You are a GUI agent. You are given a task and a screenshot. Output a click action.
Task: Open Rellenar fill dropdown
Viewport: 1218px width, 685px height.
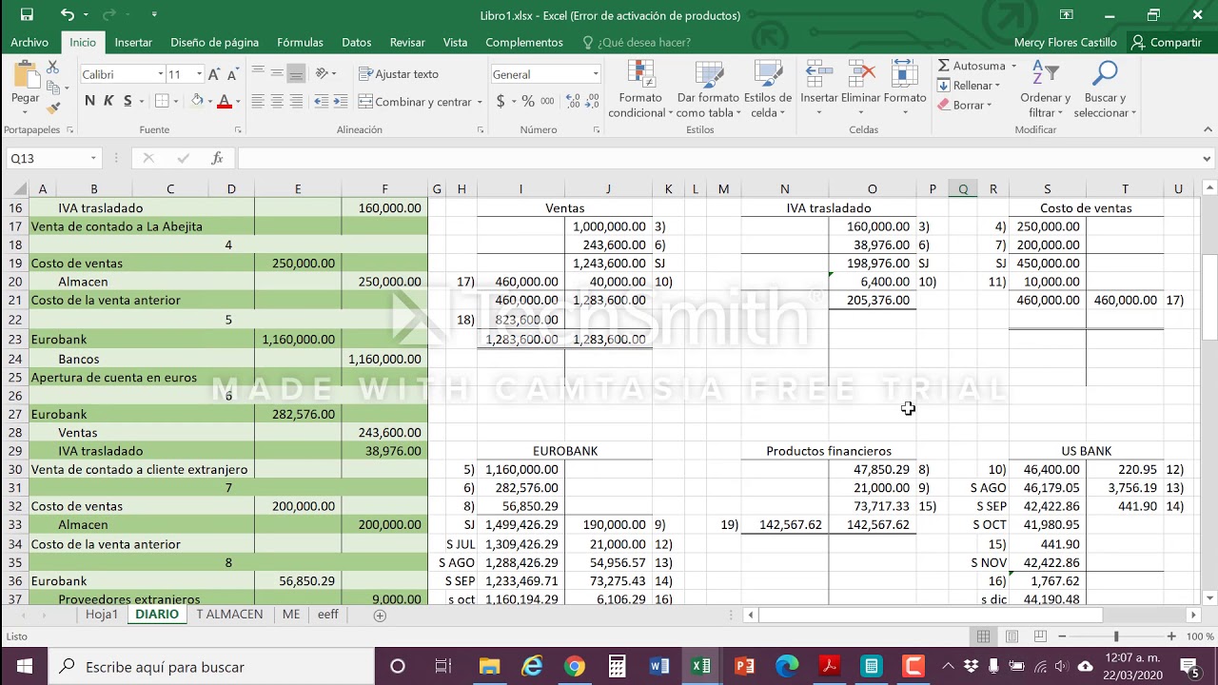(x=970, y=86)
